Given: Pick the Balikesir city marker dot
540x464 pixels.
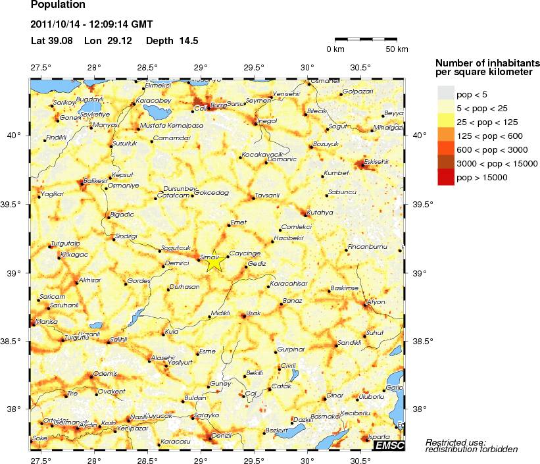Looking at the screenshot, I should [82, 183].
